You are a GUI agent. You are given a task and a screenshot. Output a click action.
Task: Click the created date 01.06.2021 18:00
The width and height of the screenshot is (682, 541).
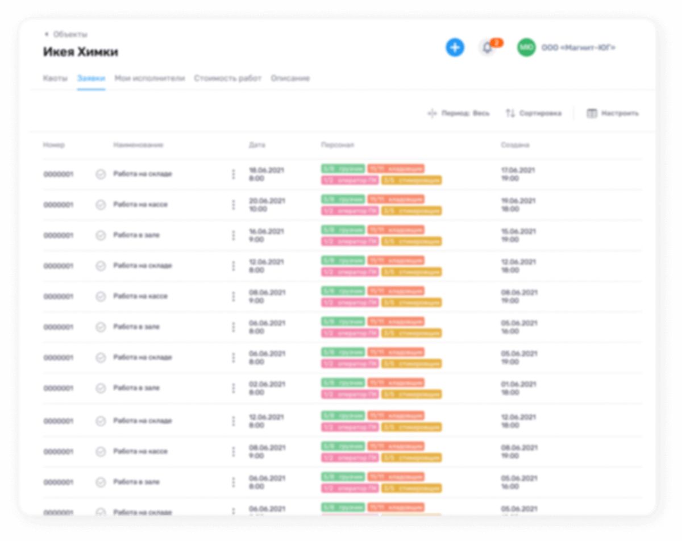518,388
